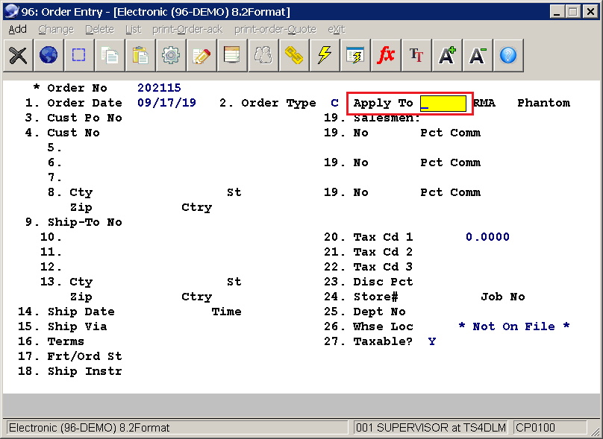Click the Ship-To No label
The height and width of the screenshot is (439, 603).
(x=84, y=222)
